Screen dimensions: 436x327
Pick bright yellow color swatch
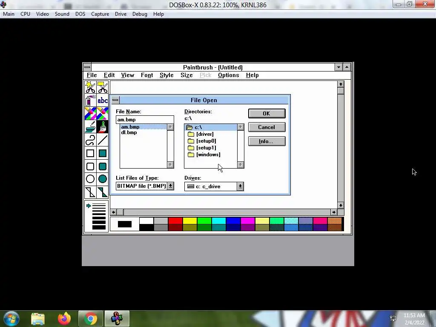pyautogui.click(x=189, y=221)
